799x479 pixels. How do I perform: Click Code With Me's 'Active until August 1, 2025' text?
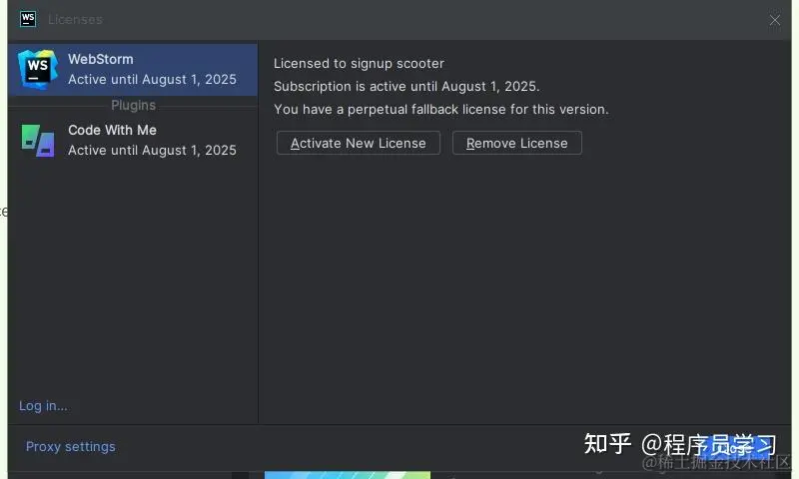[x=152, y=150]
